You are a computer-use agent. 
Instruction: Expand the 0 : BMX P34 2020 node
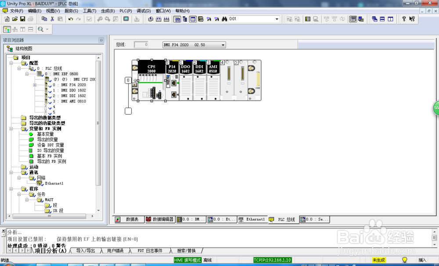tap(35, 85)
